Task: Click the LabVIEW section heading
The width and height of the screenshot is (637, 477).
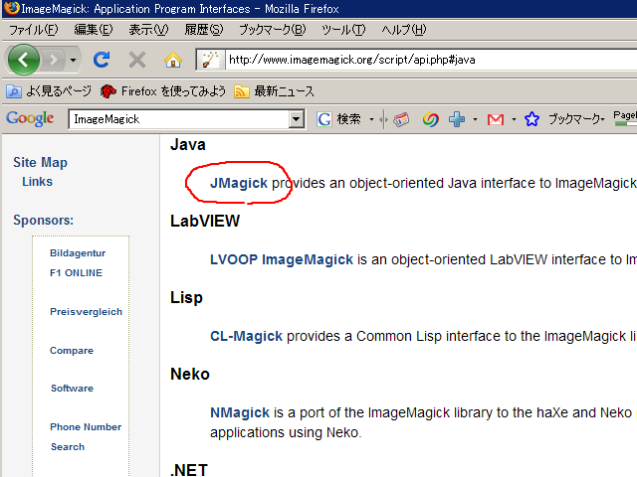Action: [205, 221]
